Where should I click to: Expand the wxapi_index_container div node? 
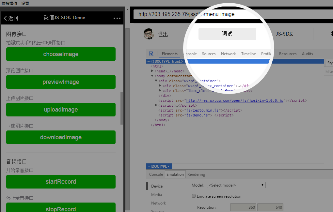(x=160, y=85)
